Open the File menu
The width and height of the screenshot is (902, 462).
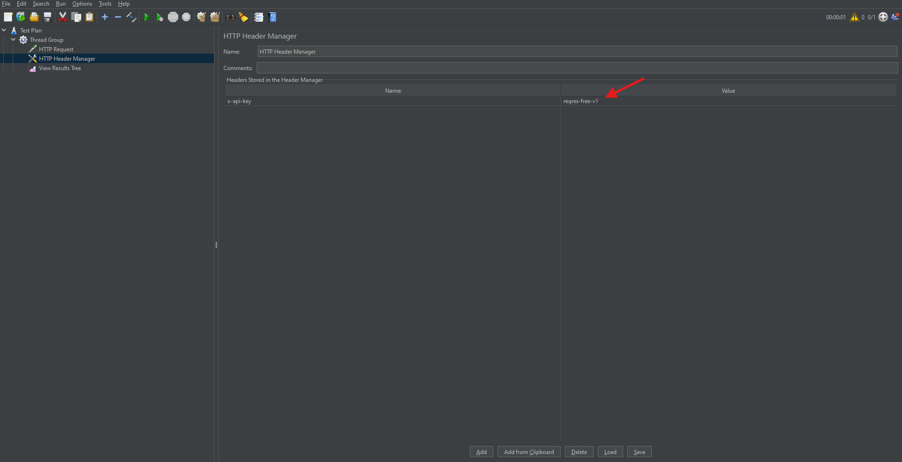pos(6,4)
